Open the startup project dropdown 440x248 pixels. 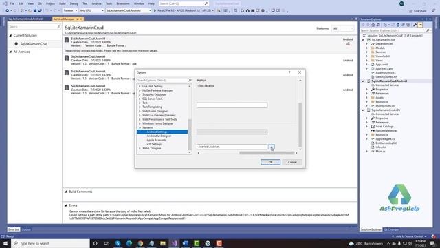click(x=129, y=10)
